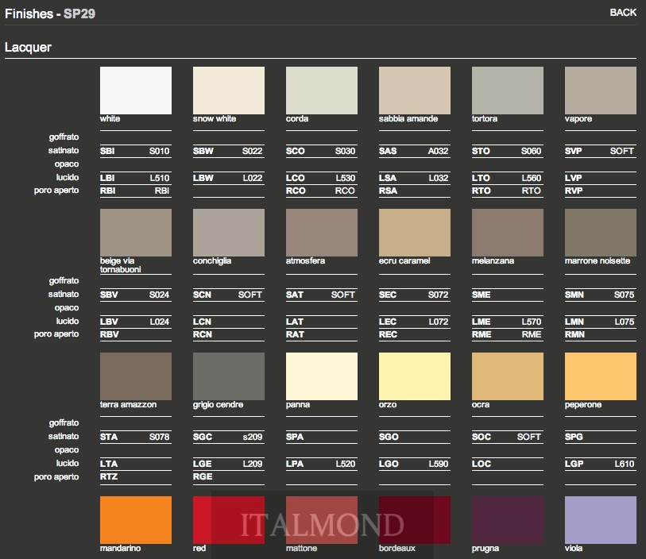Click the SOC code under ocra

(482, 437)
